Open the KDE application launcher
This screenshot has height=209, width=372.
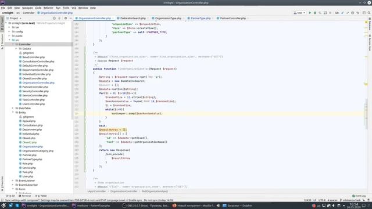3,206
